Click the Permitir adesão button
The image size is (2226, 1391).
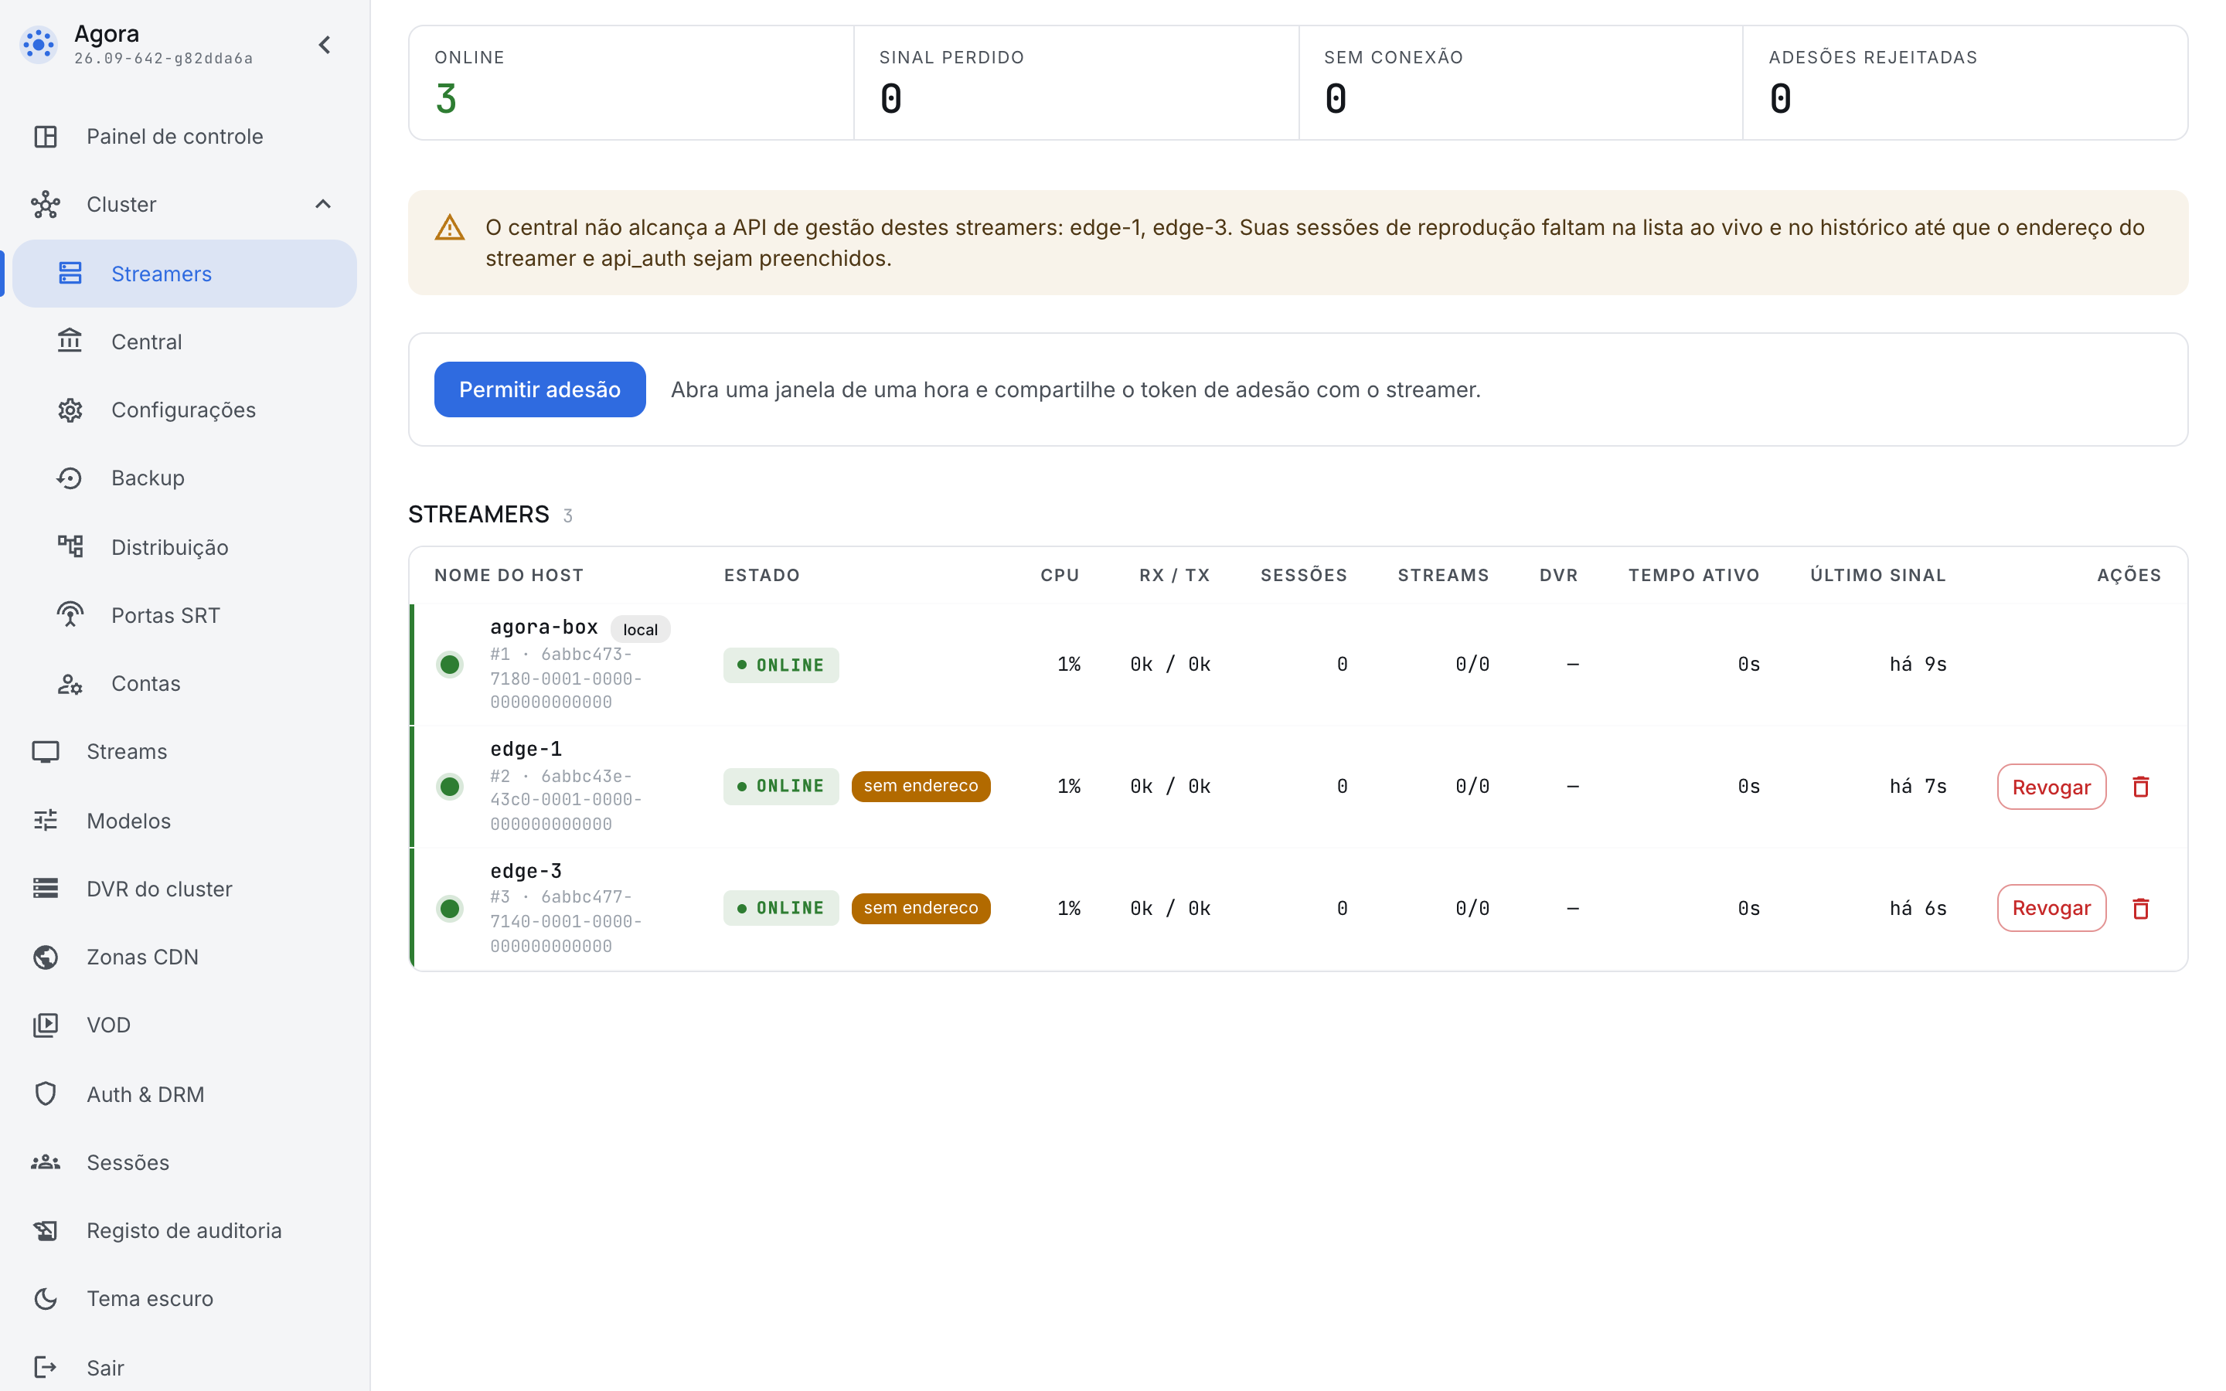pyautogui.click(x=540, y=389)
